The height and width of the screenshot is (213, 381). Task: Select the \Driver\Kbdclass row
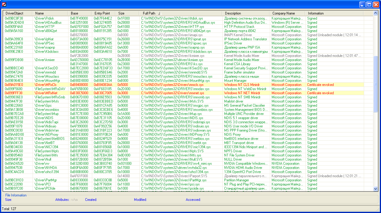tap(183, 52)
